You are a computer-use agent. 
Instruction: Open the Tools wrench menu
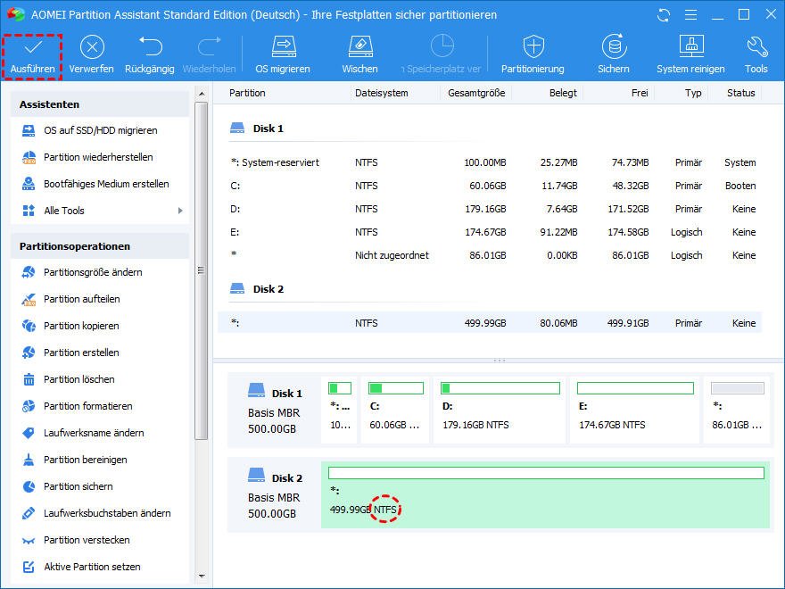click(x=756, y=48)
